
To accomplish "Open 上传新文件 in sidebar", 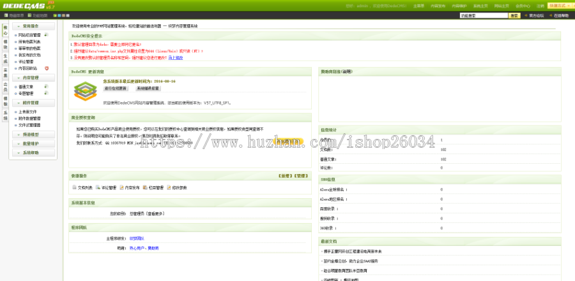I will 27,112.
